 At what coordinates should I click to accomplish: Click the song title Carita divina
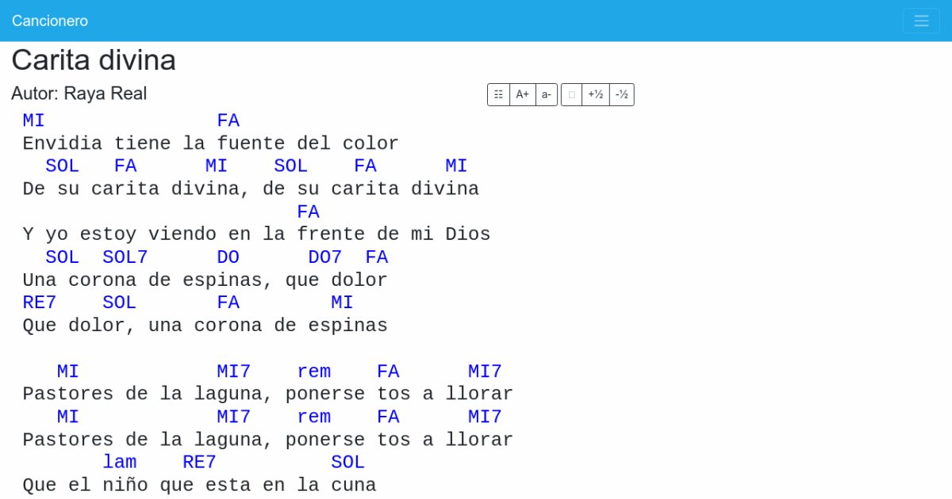point(94,60)
